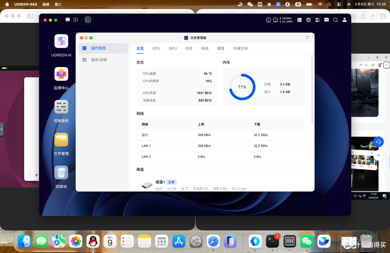This screenshot has width=390, height=253.
Task: Open WeChat status icon in menu bar
Action: tap(250, 4)
